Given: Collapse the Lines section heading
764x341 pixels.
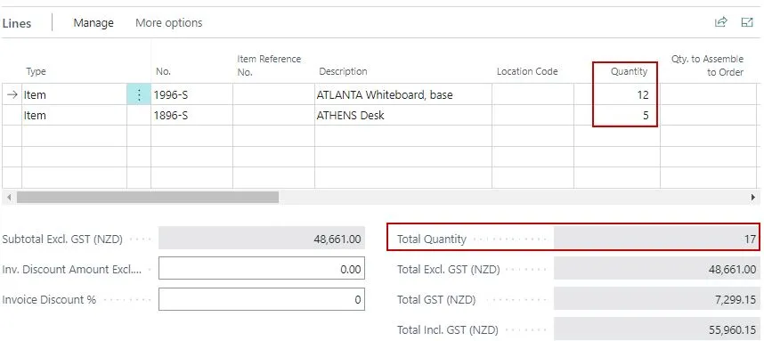Looking at the screenshot, I should [x=16, y=23].
